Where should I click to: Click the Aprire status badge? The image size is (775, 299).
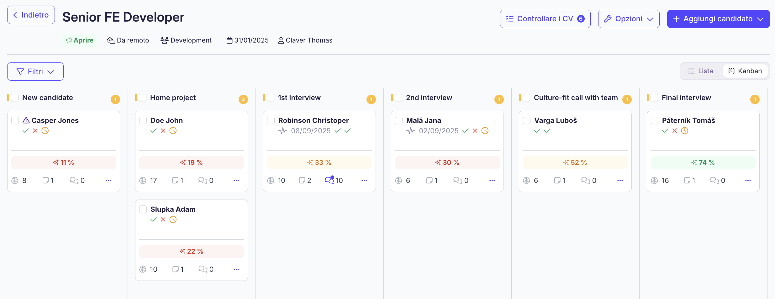[80, 40]
